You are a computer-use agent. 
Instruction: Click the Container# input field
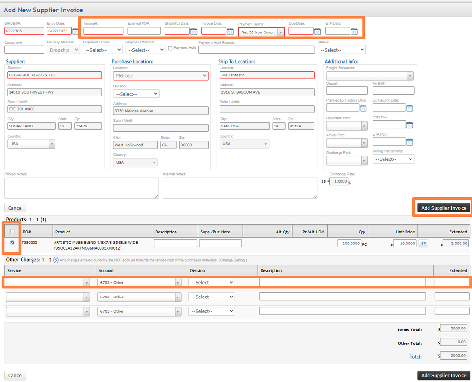pyautogui.click(x=24, y=50)
